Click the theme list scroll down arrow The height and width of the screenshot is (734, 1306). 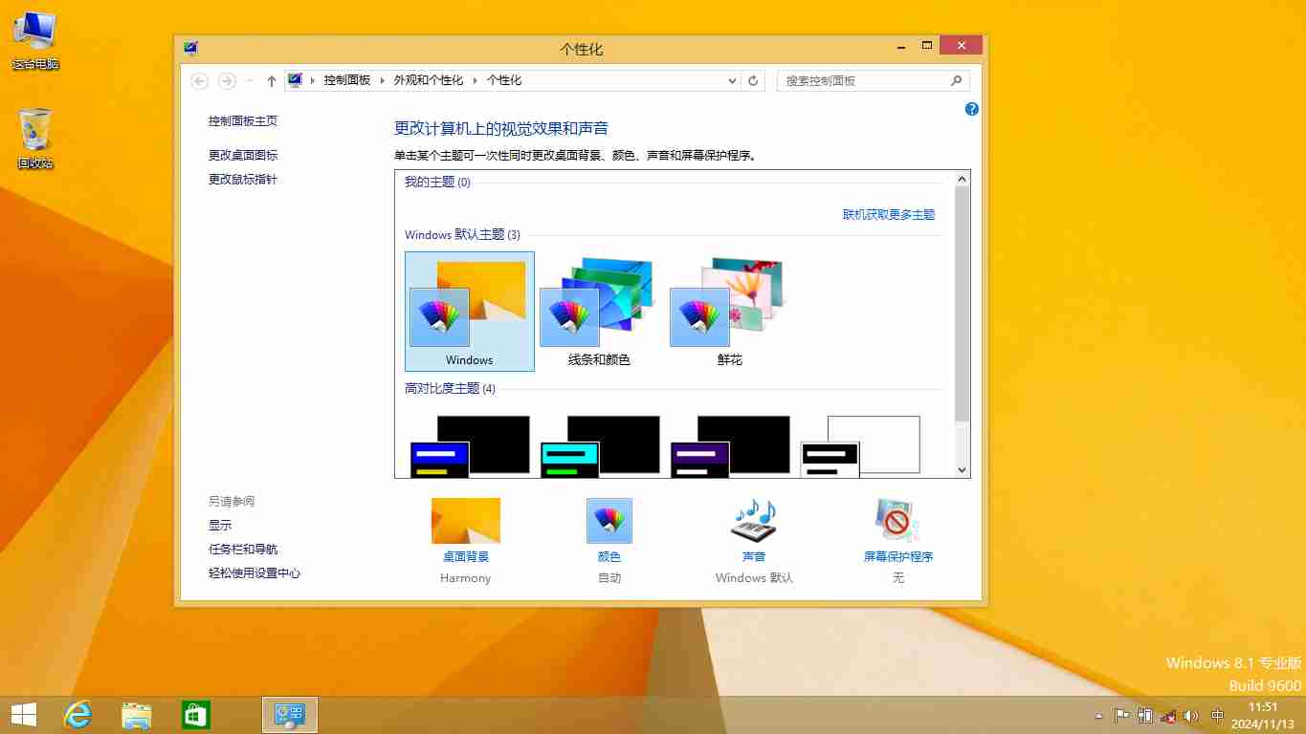(x=963, y=470)
